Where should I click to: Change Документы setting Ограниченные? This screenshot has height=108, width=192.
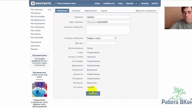click(93, 74)
